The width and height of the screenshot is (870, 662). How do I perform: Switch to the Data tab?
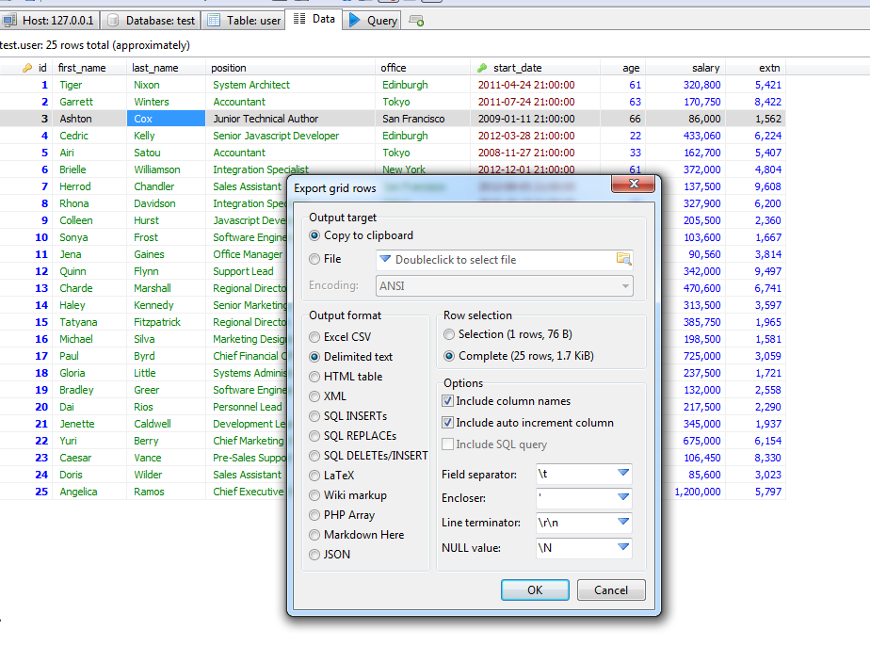(314, 19)
